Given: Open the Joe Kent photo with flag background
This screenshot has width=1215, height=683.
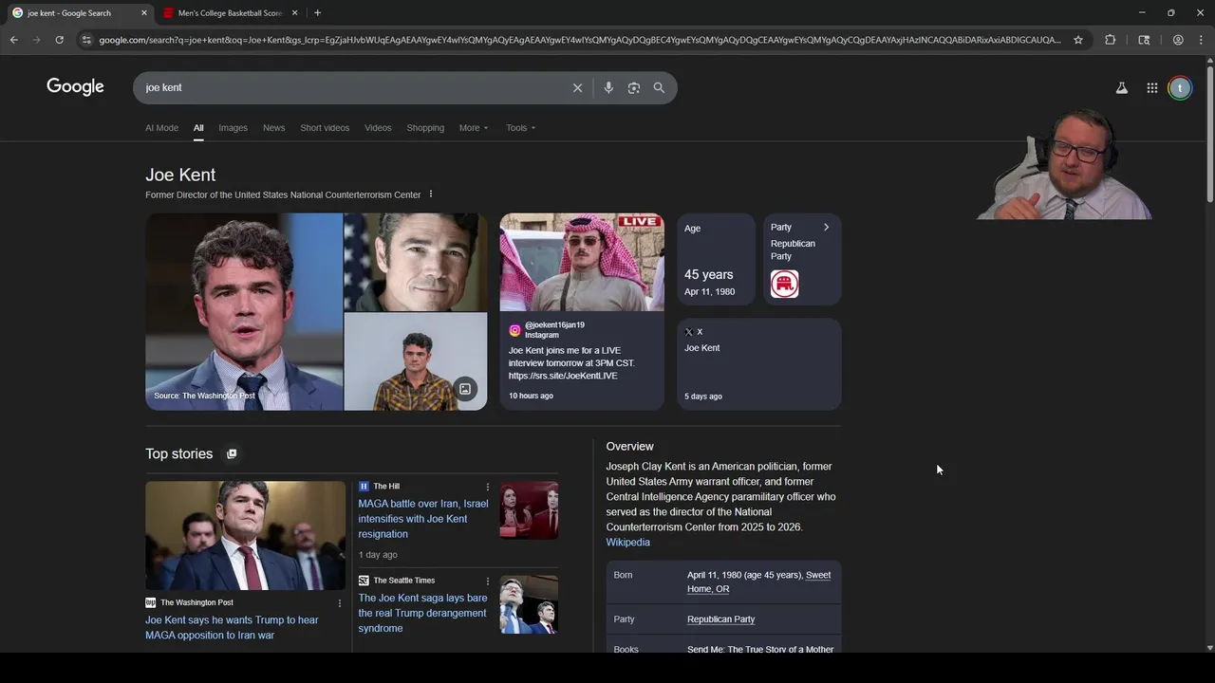Looking at the screenshot, I should pyautogui.click(x=416, y=262).
